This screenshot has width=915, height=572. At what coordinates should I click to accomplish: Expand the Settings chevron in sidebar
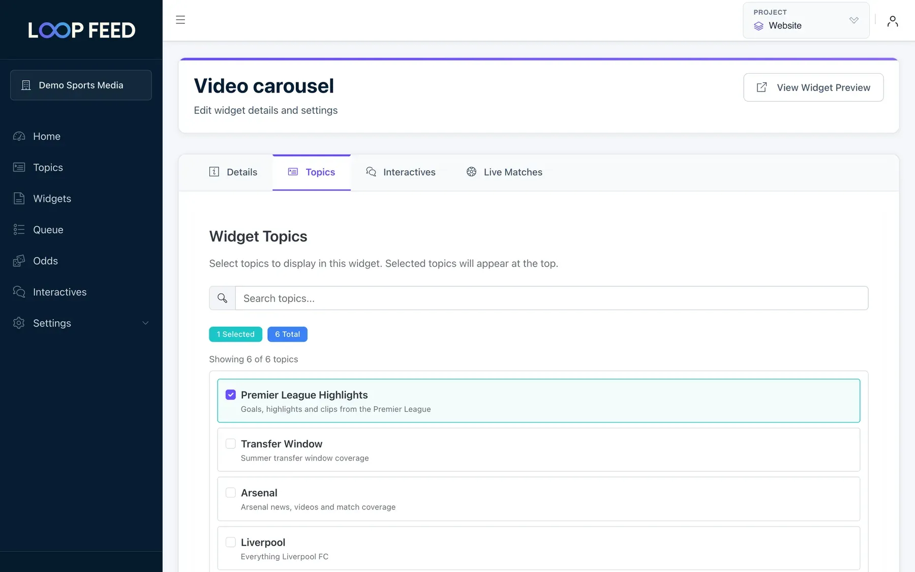(145, 323)
